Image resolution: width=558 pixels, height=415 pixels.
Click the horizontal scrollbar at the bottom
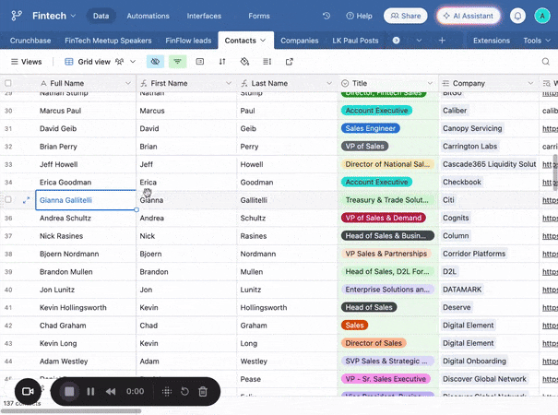click(71, 411)
